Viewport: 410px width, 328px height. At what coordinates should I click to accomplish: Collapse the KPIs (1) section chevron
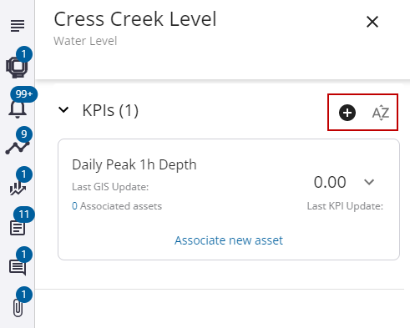tap(63, 109)
